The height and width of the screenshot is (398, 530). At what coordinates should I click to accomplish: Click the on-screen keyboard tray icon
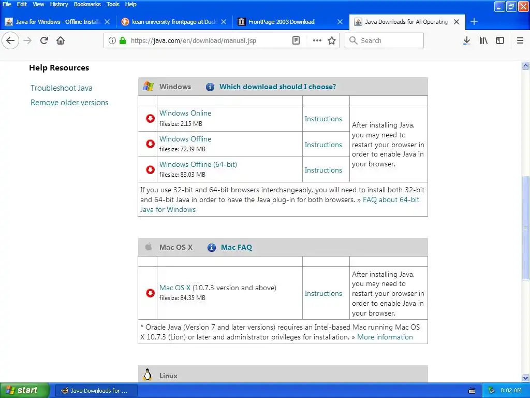[x=472, y=391]
